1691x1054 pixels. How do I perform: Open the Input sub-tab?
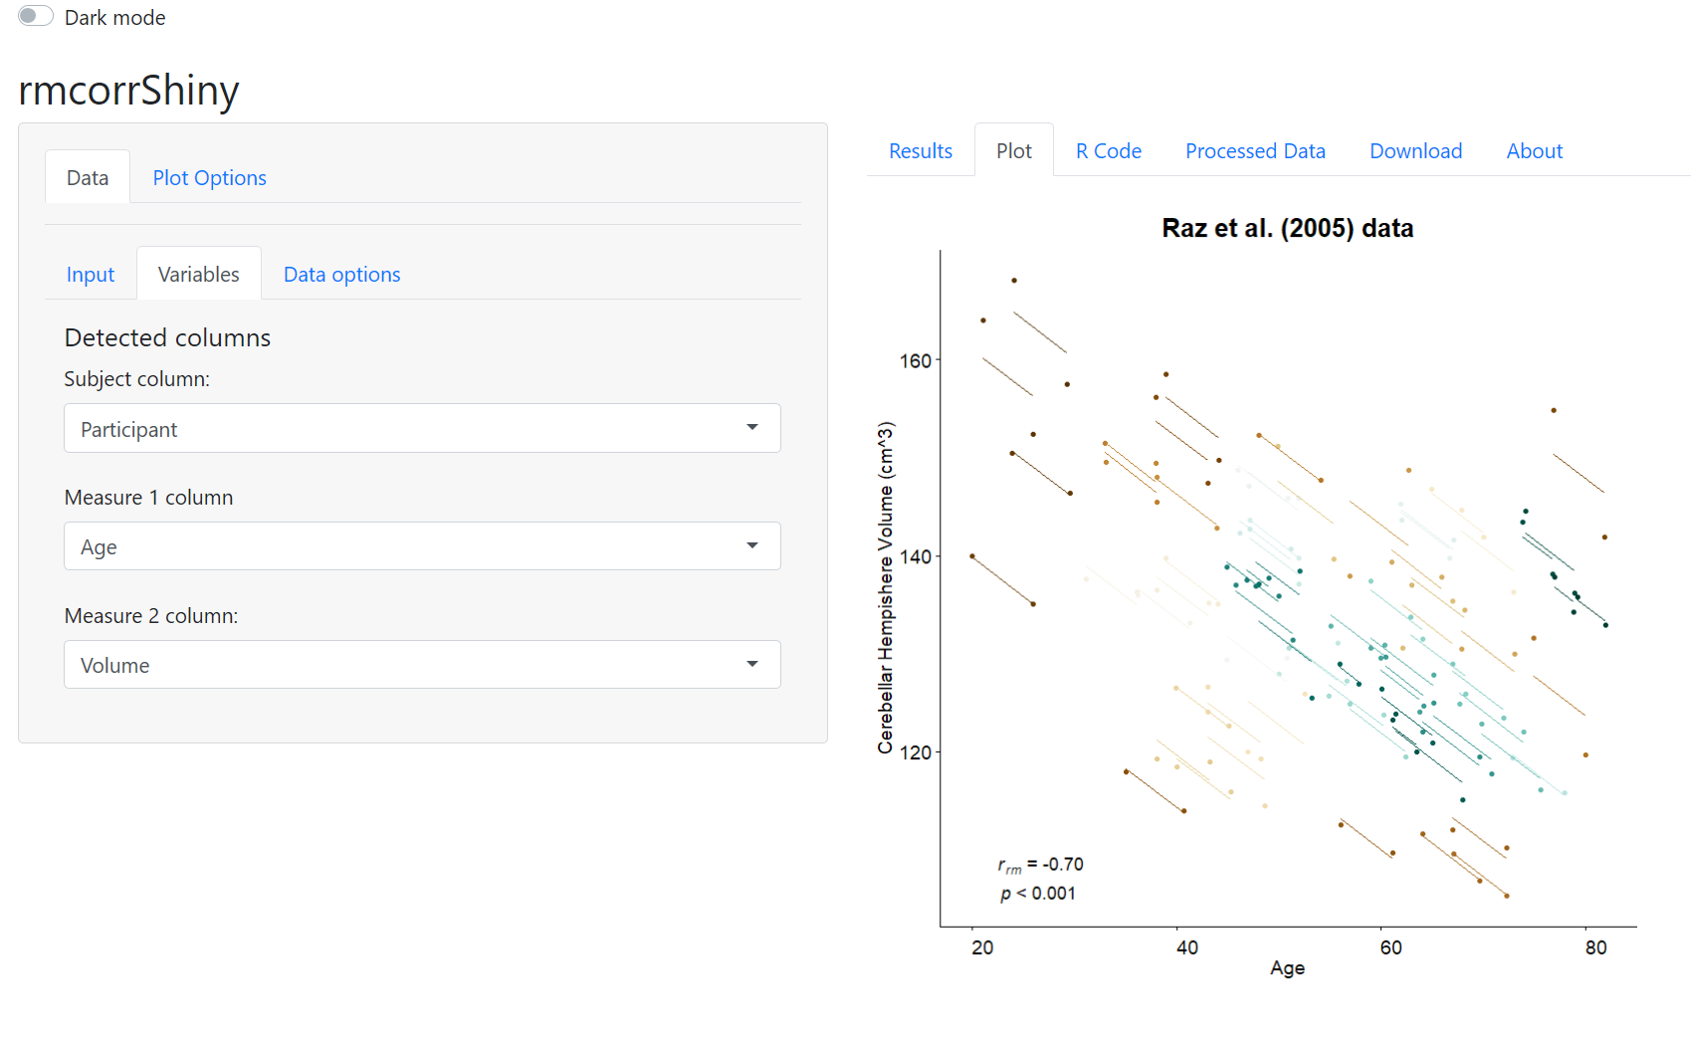[x=91, y=275]
